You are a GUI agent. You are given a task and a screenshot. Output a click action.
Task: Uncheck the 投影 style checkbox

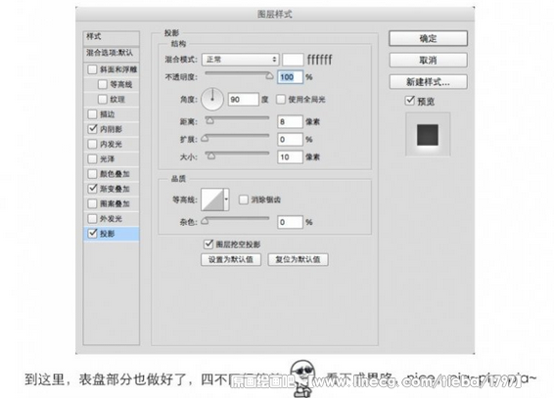92,233
